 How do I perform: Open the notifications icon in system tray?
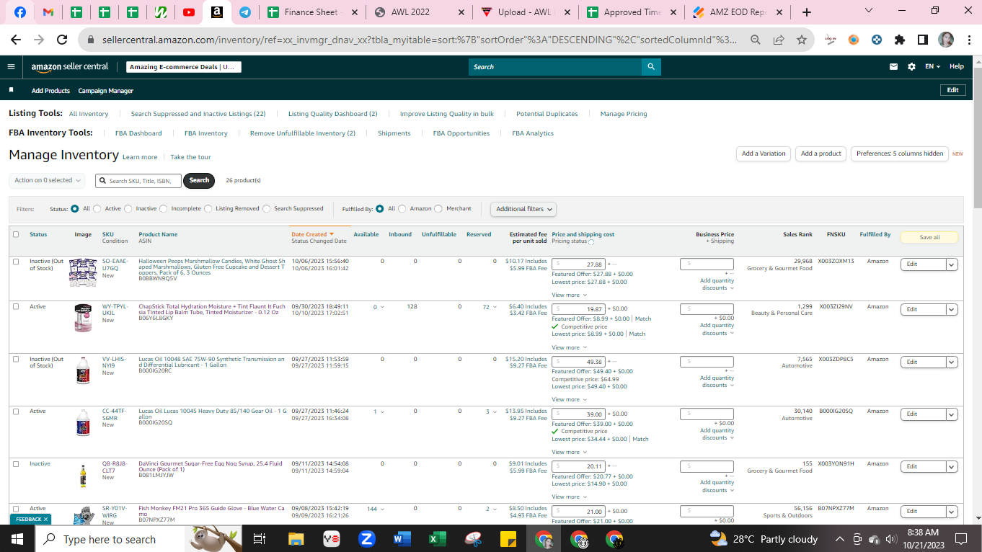click(960, 539)
